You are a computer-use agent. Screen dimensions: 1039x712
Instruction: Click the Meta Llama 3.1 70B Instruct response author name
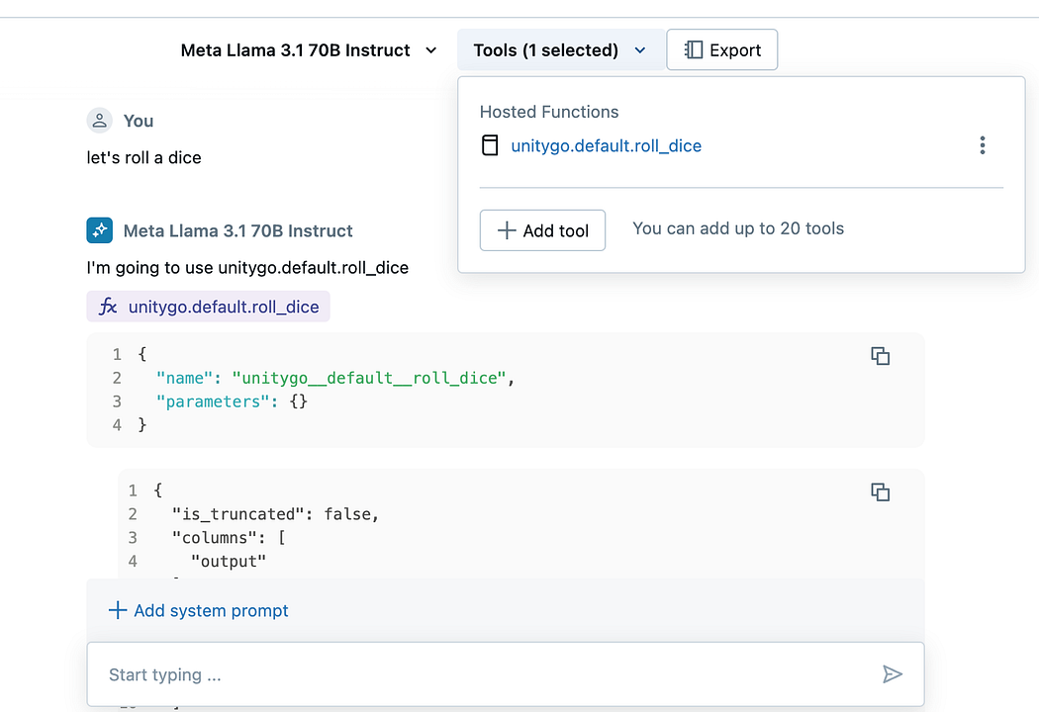point(237,231)
